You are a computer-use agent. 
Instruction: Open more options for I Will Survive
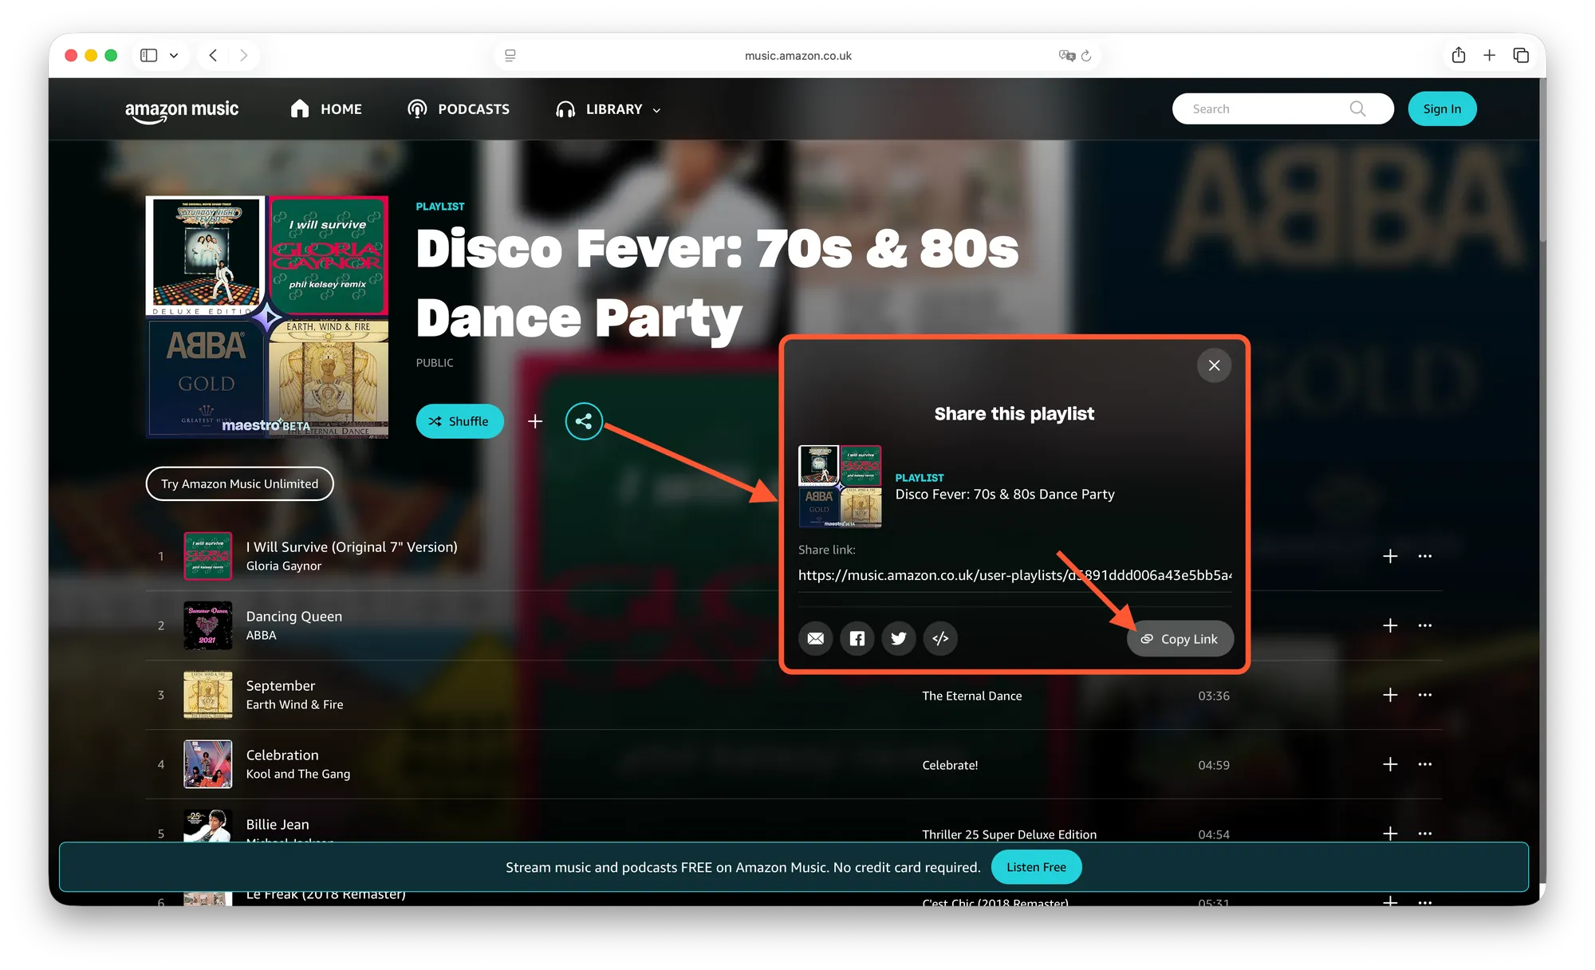click(1425, 556)
